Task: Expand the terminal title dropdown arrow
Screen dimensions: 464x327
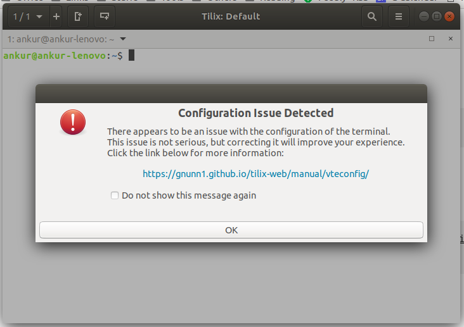Action: click(123, 39)
